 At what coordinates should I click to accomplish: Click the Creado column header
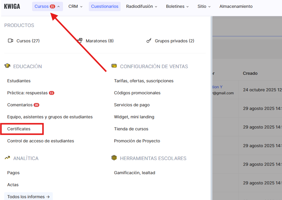250,73
